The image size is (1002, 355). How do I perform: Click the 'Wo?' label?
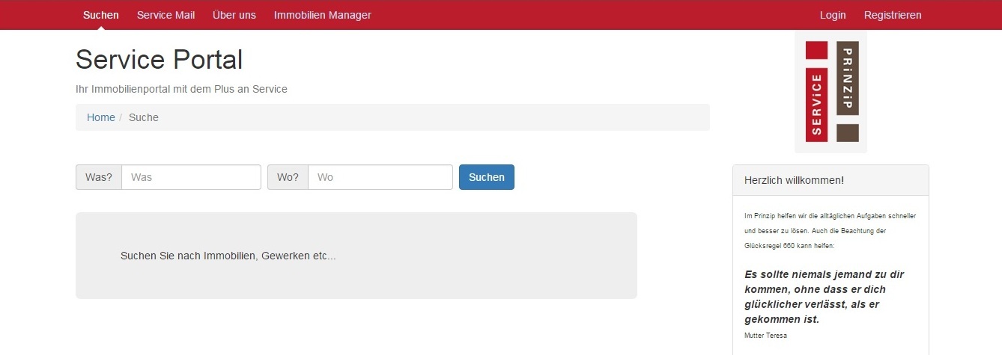288,177
